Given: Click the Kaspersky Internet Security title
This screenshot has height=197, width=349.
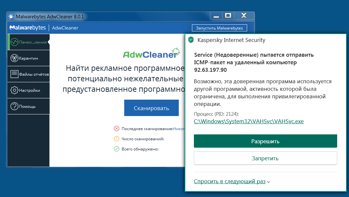Looking at the screenshot, I should pos(231,40).
